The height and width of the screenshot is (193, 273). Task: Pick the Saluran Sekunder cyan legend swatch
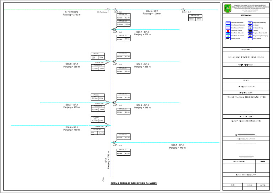coord(228,25)
